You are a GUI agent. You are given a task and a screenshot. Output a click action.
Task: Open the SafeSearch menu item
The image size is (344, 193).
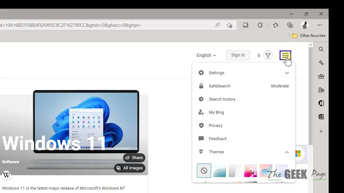tap(244, 86)
